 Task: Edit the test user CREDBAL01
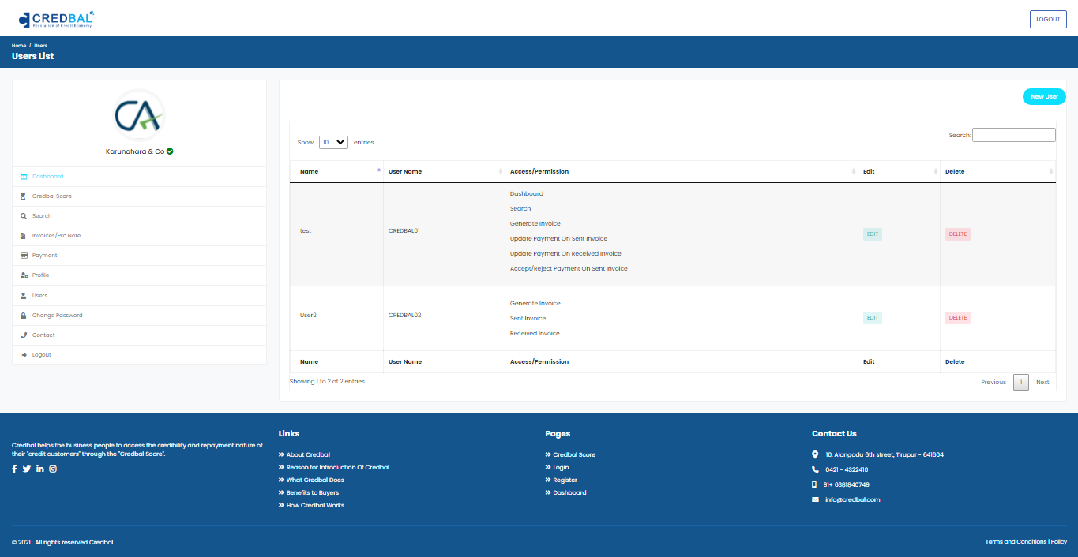[872, 234]
